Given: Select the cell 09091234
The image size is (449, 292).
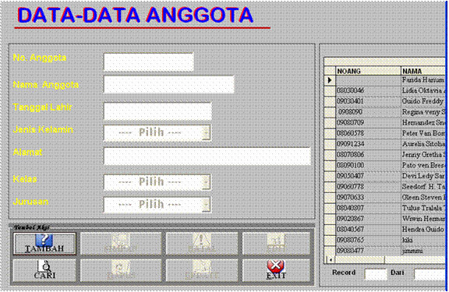Looking at the screenshot, I should pos(368,144).
